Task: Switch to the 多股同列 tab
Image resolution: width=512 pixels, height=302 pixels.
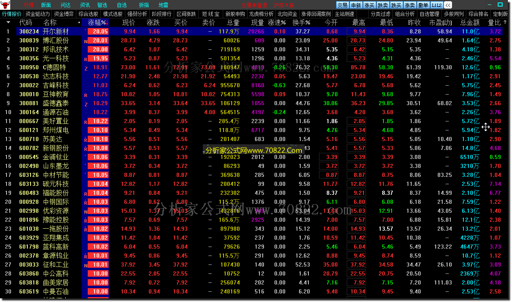Action: tap(454, 14)
